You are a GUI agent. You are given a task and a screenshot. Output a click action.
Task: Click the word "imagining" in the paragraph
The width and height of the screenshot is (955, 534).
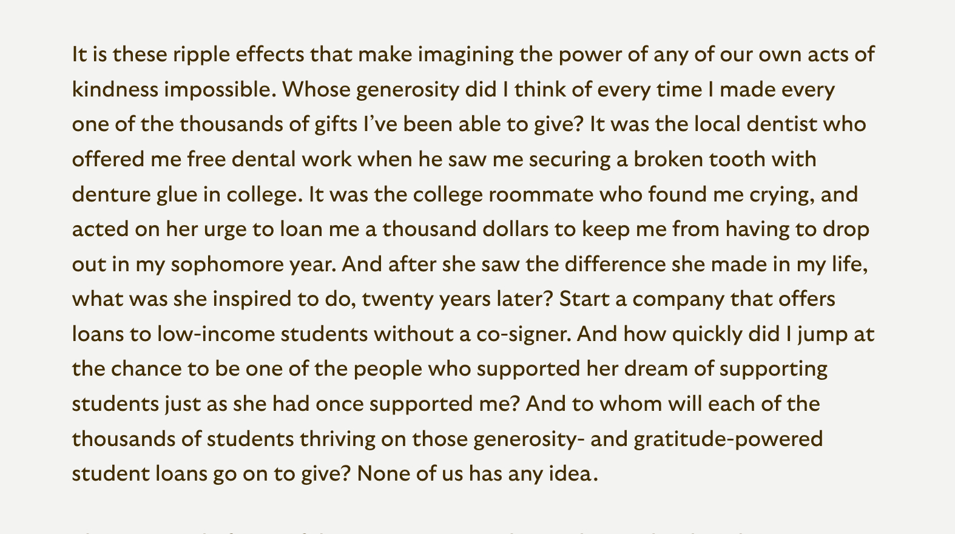click(465, 55)
